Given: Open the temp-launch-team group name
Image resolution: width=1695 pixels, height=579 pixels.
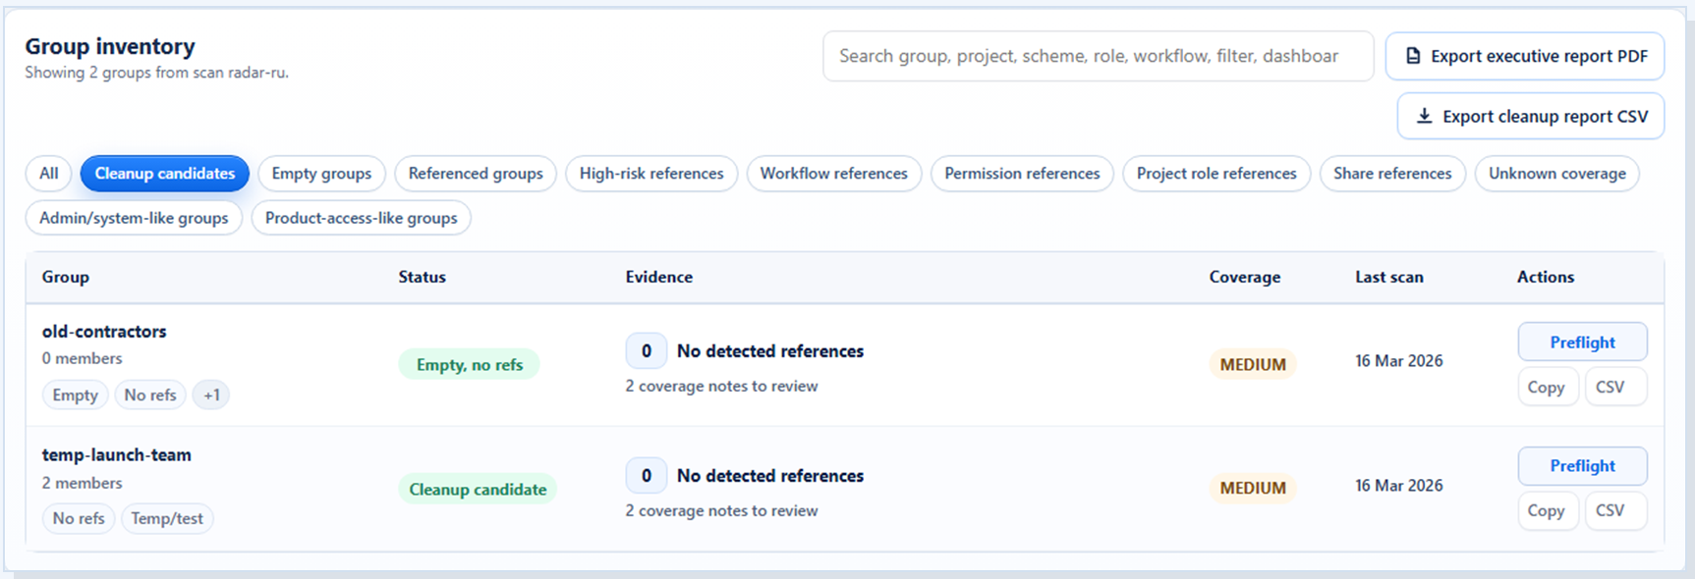Looking at the screenshot, I should (x=116, y=455).
